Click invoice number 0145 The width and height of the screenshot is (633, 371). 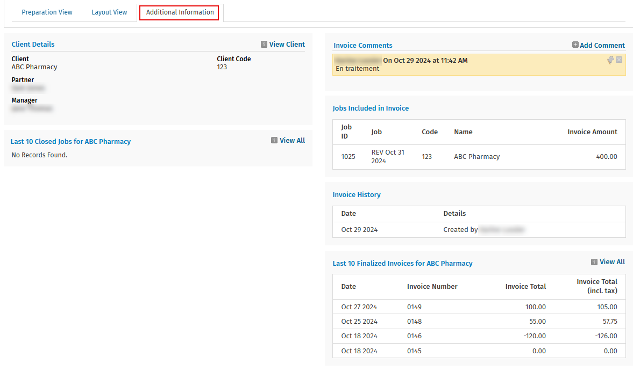tap(414, 351)
